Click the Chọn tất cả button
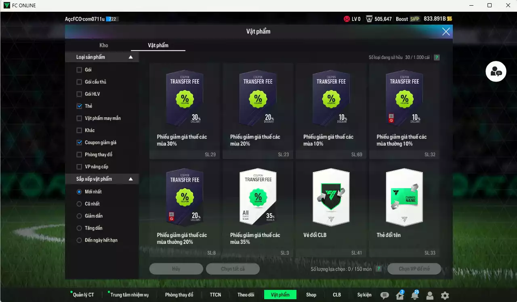The image size is (517, 302). (233, 268)
